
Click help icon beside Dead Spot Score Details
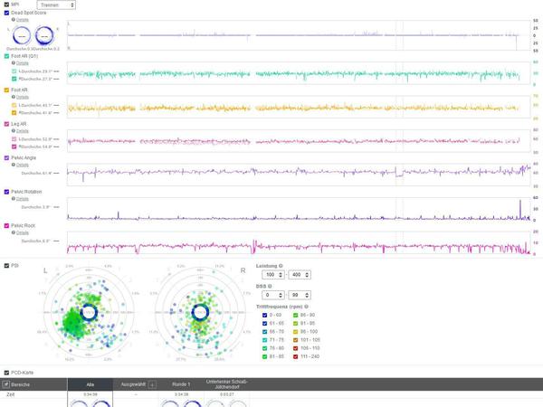tap(14, 20)
